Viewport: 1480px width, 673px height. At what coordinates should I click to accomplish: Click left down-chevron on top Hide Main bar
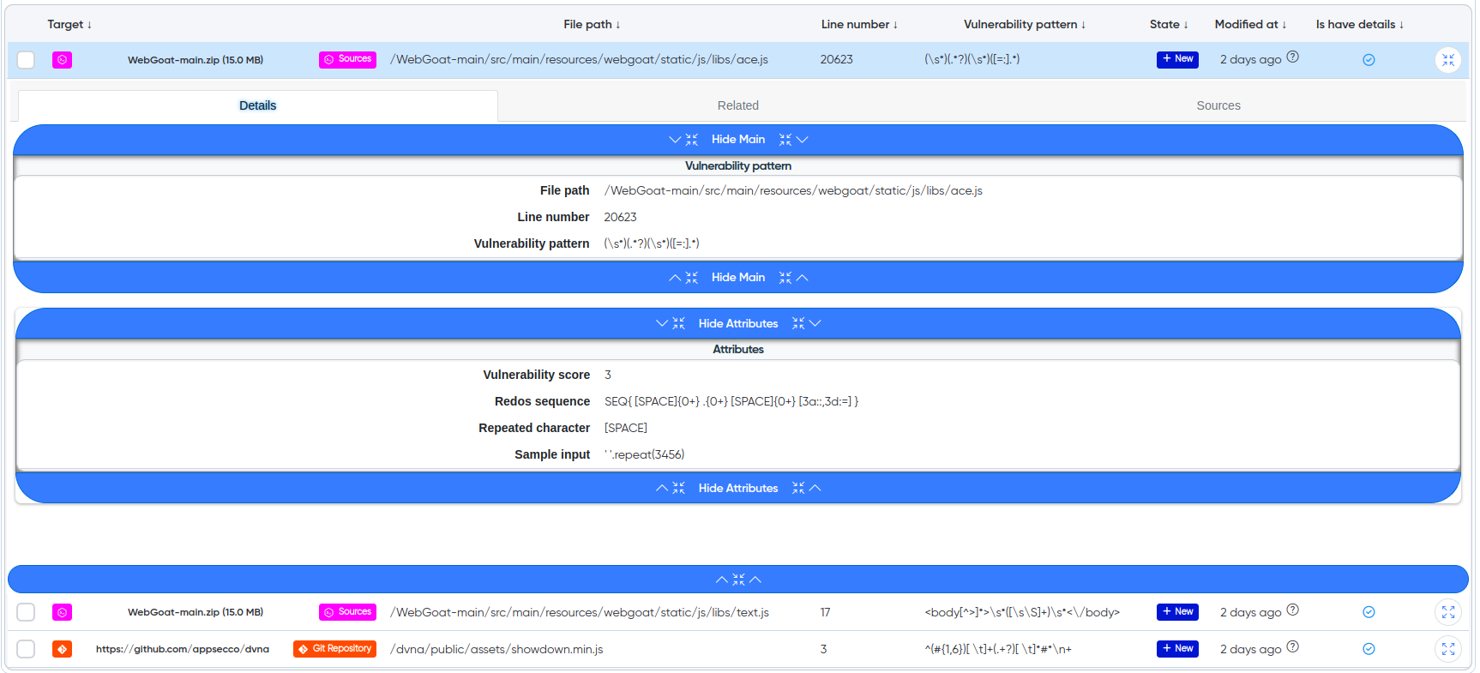tap(675, 140)
